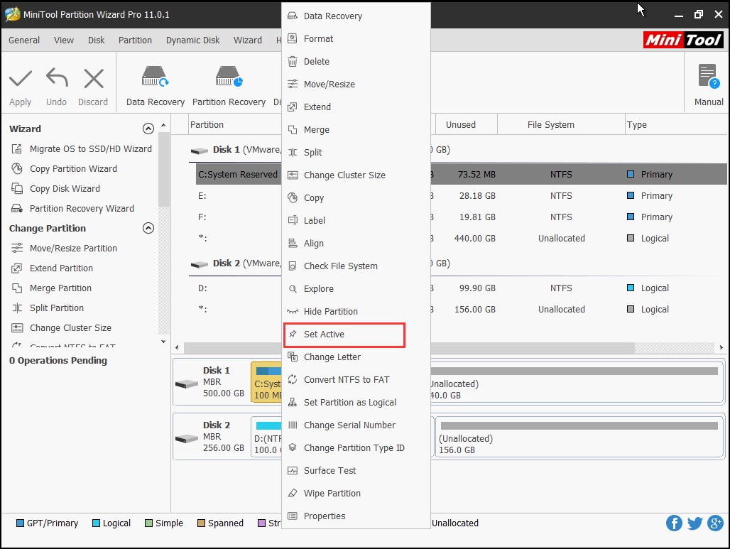
Task: Click the Discard X icon
Action: (94, 79)
